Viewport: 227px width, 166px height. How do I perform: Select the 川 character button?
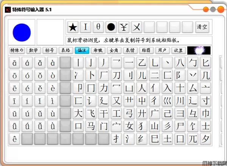point(180,101)
